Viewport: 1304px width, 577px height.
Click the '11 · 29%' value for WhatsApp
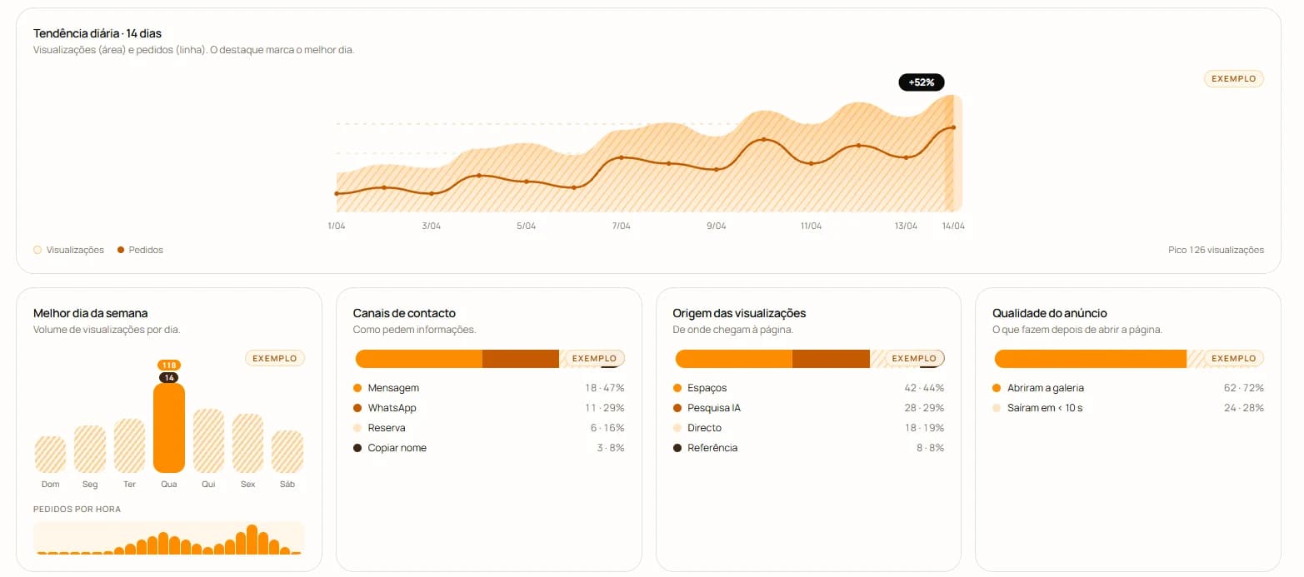click(x=605, y=408)
